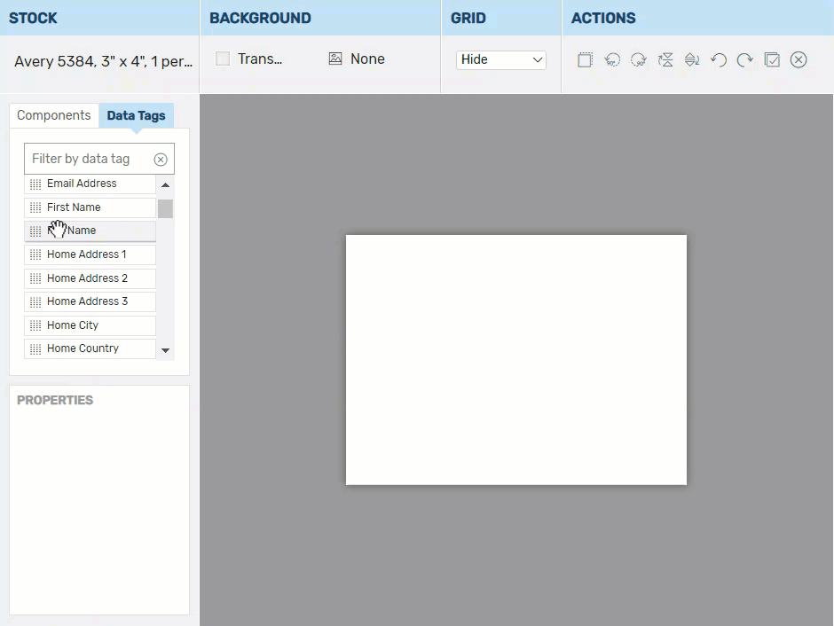This screenshot has width=834, height=626.
Task: Click the Filter by data tag field
Action: tap(87, 159)
